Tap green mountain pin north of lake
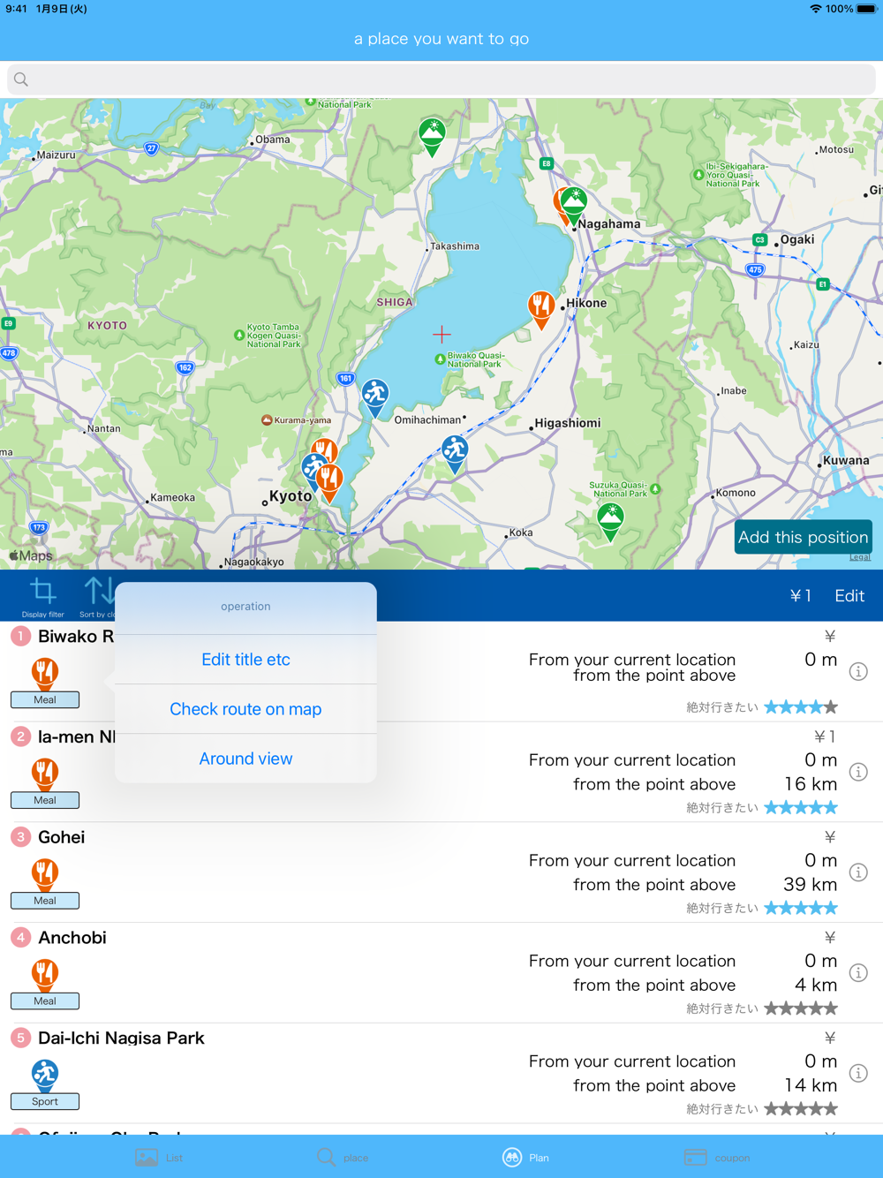Image resolution: width=883 pixels, height=1178 pixels. pyautogui.click(x=432, y=137)
